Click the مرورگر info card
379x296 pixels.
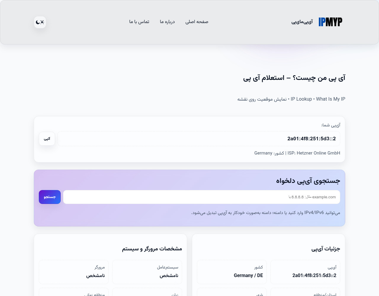pos(74,272)
